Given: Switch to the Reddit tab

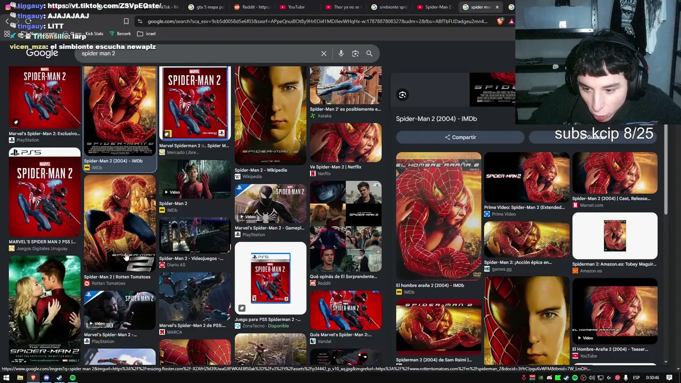Looking at the screenshot, I should coord(252,7).
